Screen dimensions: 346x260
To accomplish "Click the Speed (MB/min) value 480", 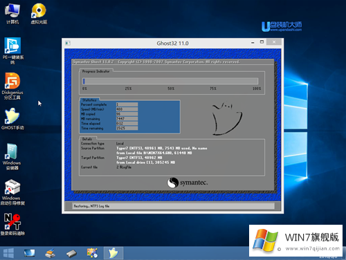I will 127,109.
